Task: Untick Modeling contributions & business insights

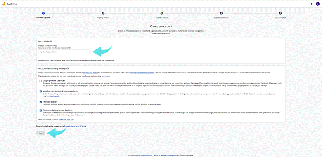Action: pyautogui.click(x=40, y=91)
